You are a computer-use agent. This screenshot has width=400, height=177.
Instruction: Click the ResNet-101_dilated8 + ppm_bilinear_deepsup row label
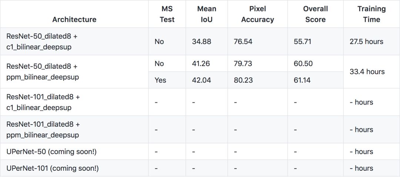point(43,129)
